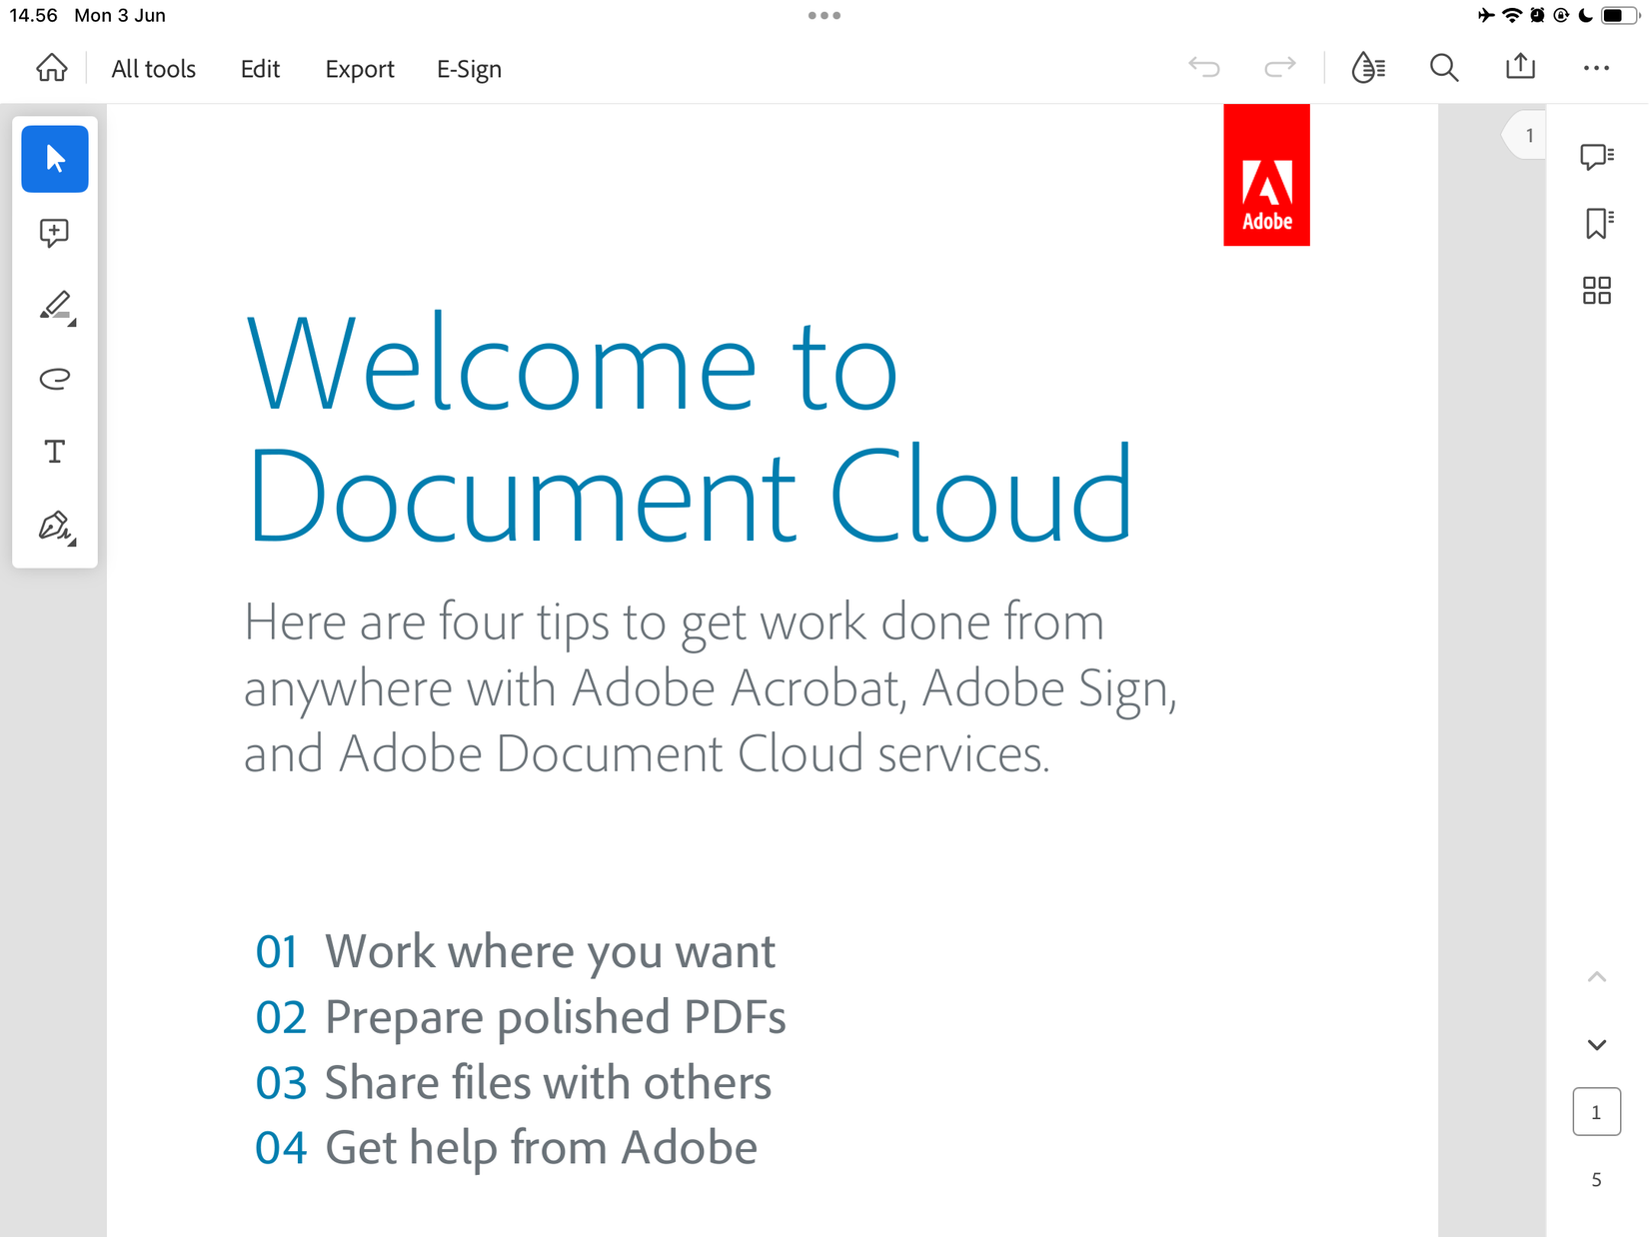
Task: Select the blue selection arrow tool
Action: click(x=54, y=158)
